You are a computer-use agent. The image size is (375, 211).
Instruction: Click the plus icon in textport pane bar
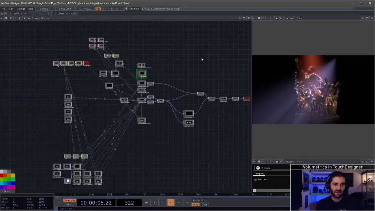coord(272,161)
